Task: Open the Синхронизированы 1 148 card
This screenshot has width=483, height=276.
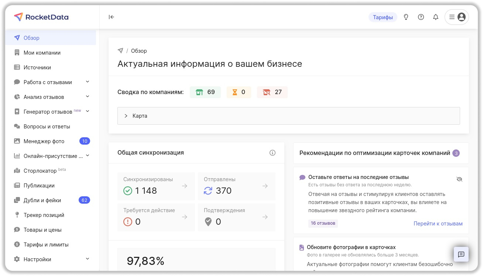Action: click(156, 186)
